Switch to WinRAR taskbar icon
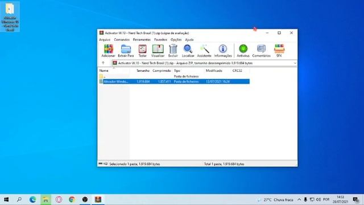 click(98, 199)
